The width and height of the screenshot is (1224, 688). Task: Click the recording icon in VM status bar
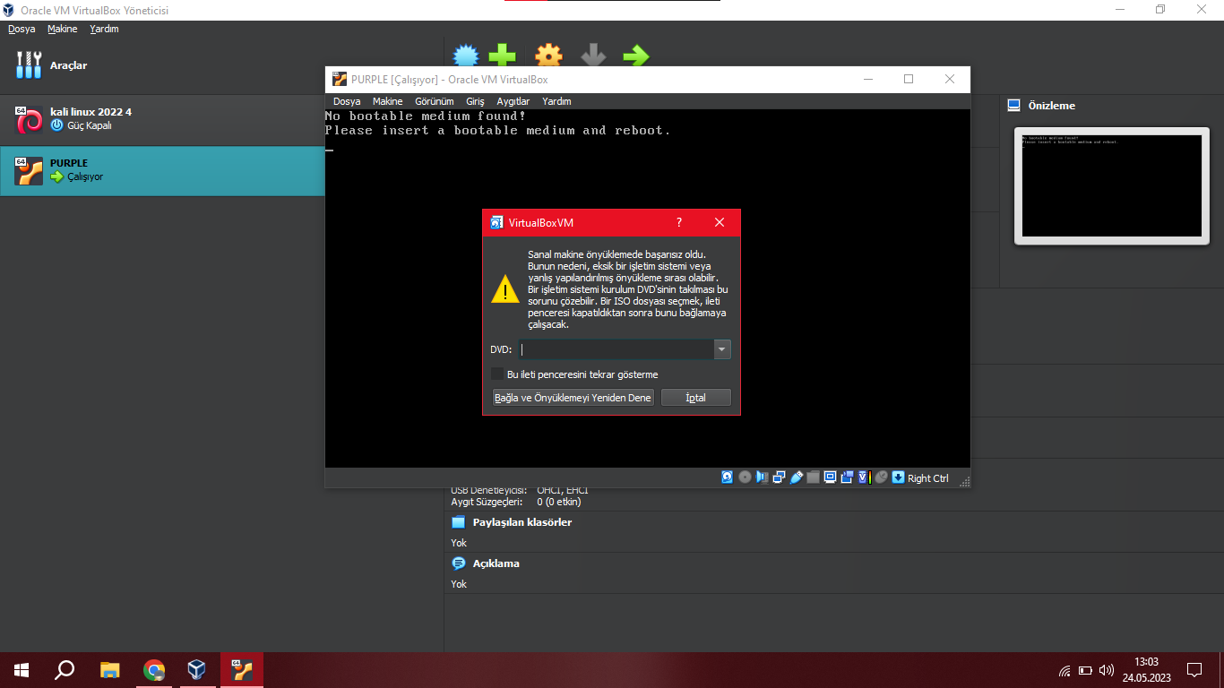click(x=847, y=477)
